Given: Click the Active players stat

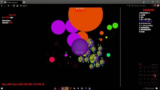Looking at the screenshot, I should [x=7, y=20].
